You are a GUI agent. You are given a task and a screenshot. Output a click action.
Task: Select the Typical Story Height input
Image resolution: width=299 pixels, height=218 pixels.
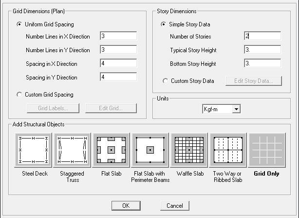tap(262, 50)
